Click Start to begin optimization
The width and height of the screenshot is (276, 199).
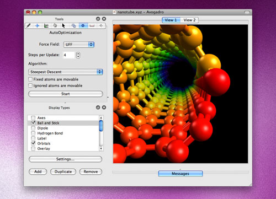point(66,94)
